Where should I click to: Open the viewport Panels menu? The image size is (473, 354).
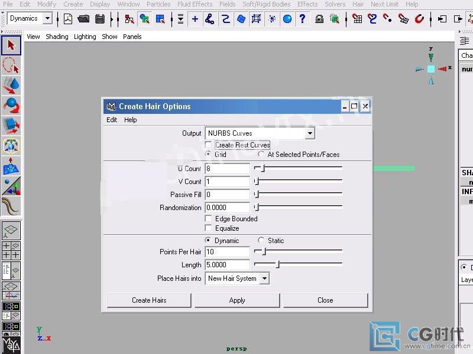pyautogui.click(x=132, y=37)
